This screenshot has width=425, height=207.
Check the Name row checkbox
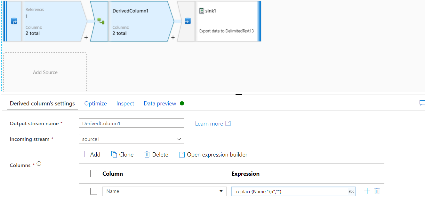tap(94, 191)
